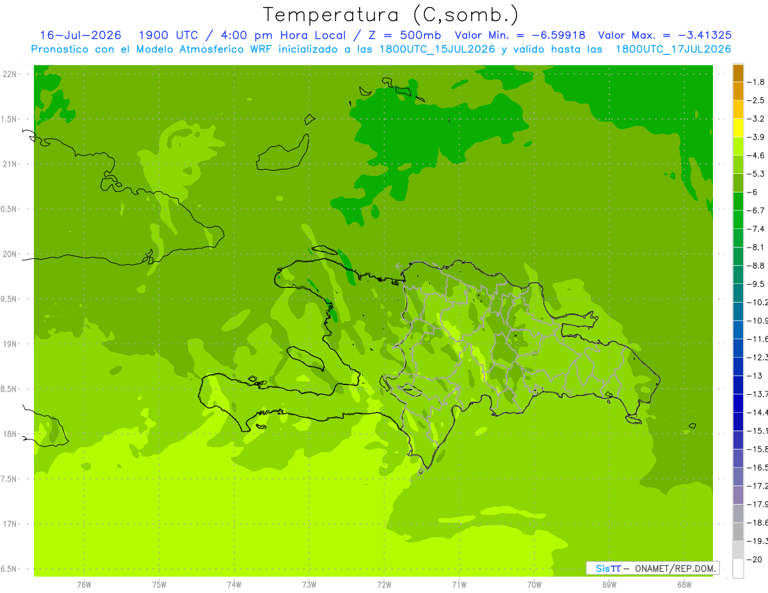This screenshot has height=593, width=768.
Task: Click the '-3.2' legend value
Action: (x=756, y=119)
